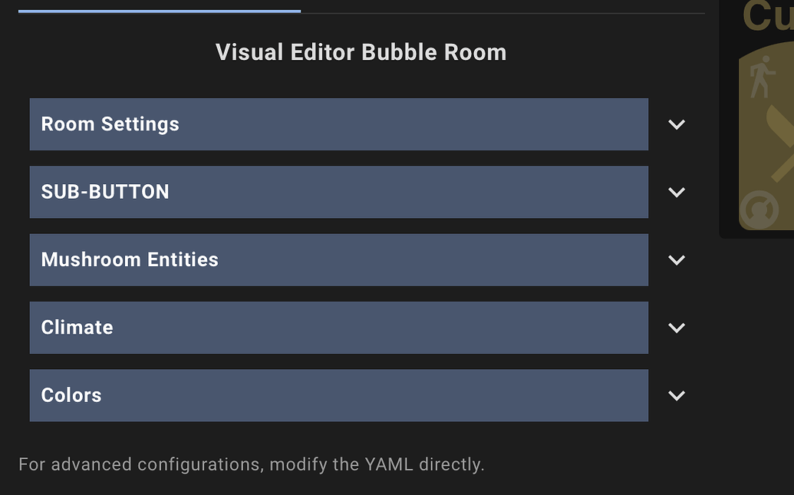Click the Climate section header label
The width and height of the screenshot is (794, 495).
coord(77,327)
